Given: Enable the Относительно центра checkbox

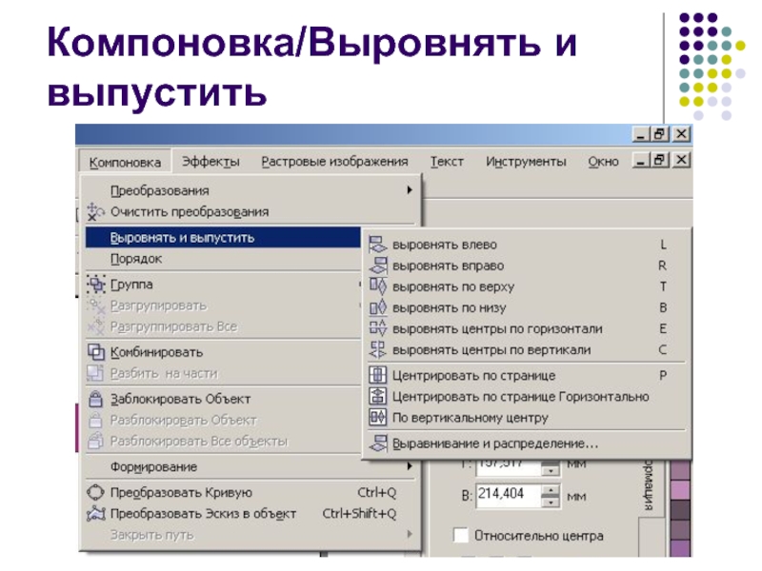Looking at the screenshot, I should coord(461,536).
